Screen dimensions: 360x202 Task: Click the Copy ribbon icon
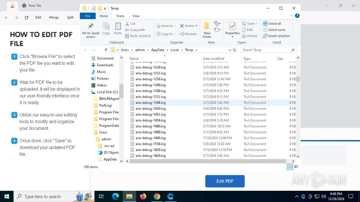(x=106, y=29)
